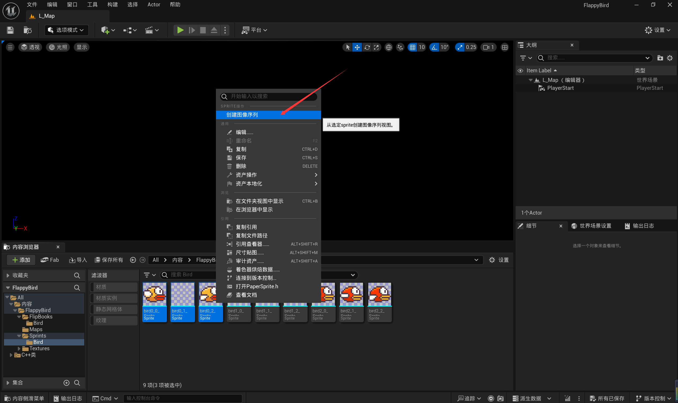Select 创建图像序列 in context menu
The height and width of the screenshot is (403, 678).
242,115
